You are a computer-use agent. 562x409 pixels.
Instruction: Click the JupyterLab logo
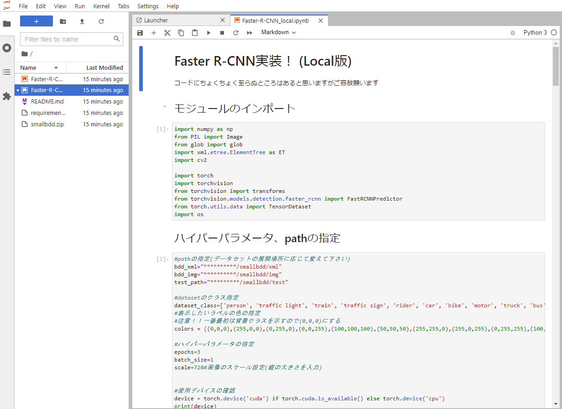[x=7, y=5]
